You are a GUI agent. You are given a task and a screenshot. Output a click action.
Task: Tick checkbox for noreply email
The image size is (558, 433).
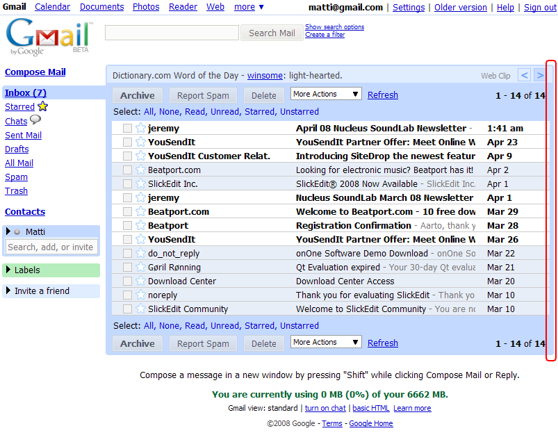pyautogui.click(x=127, y=295)
